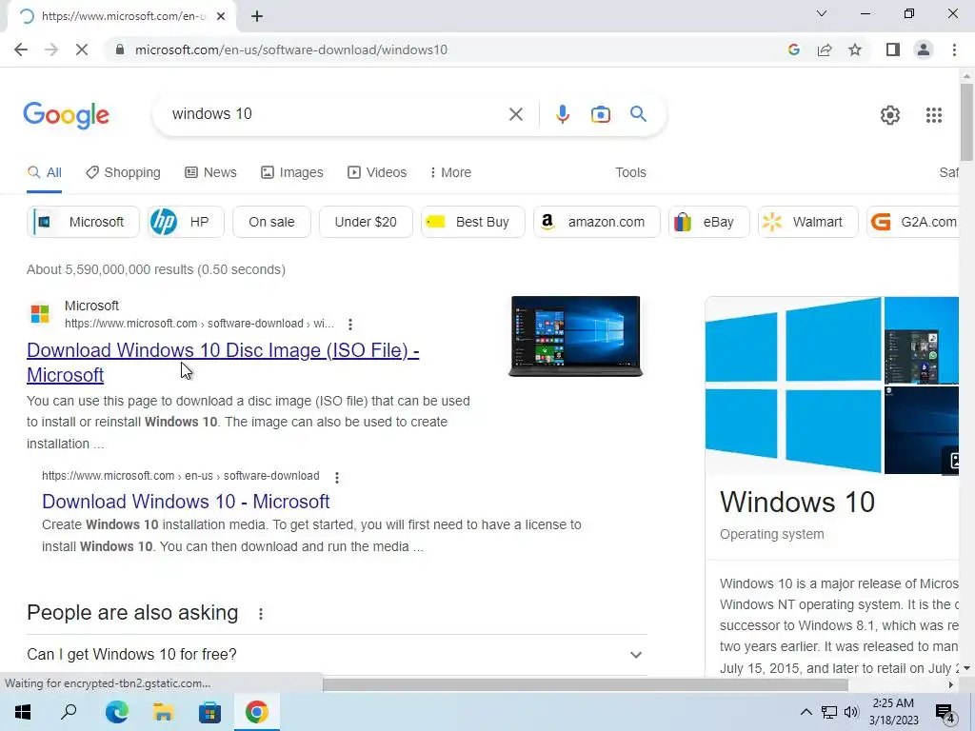Start a voice search with microphone
This screenshot has height=731, width=975.
pos(562,114)
